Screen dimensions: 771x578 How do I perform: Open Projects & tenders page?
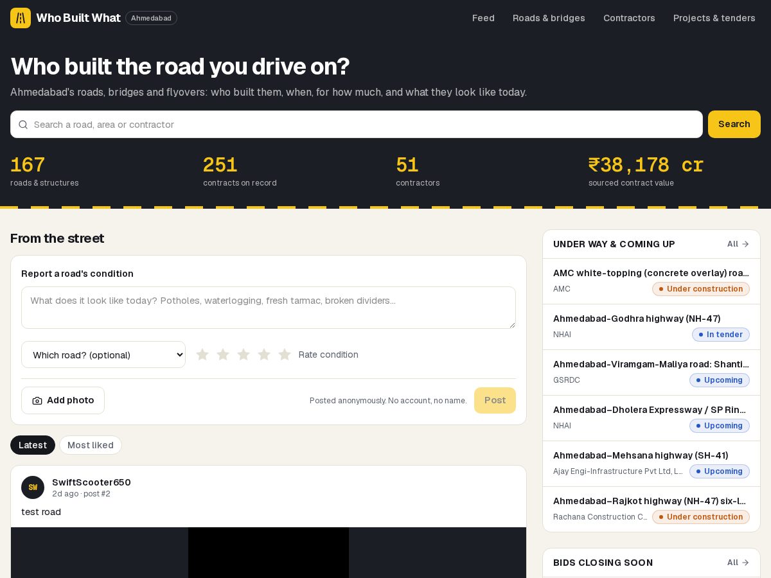[714, 18]
